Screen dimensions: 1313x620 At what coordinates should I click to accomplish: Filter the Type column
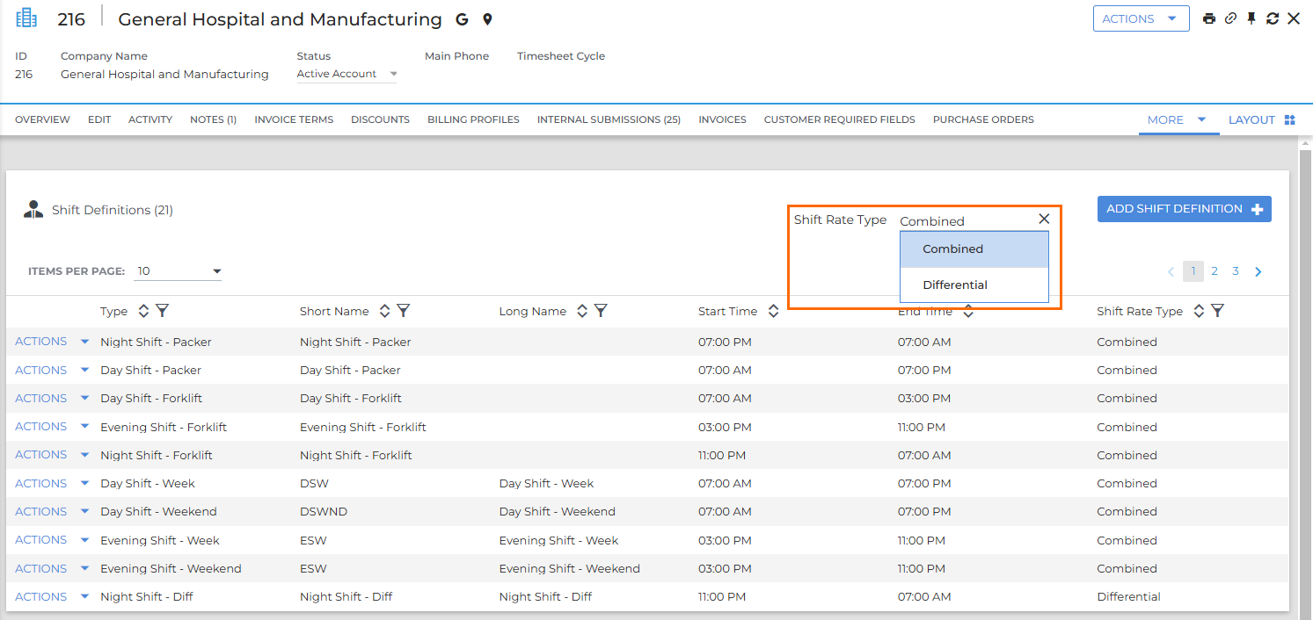pos(162,311)
